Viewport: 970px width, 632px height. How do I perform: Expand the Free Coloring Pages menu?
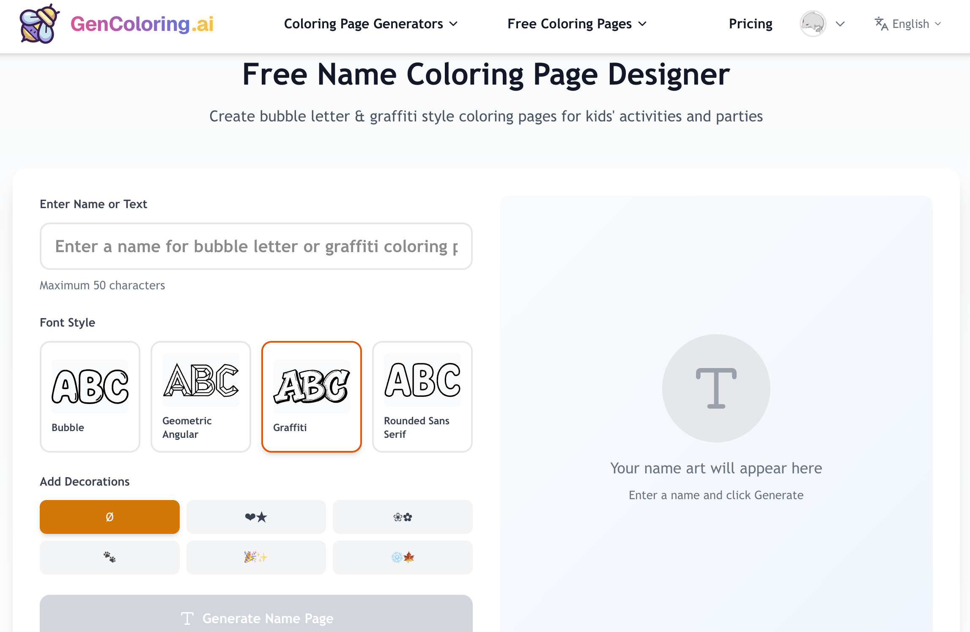pyautogui.click(x=577, y=24)
